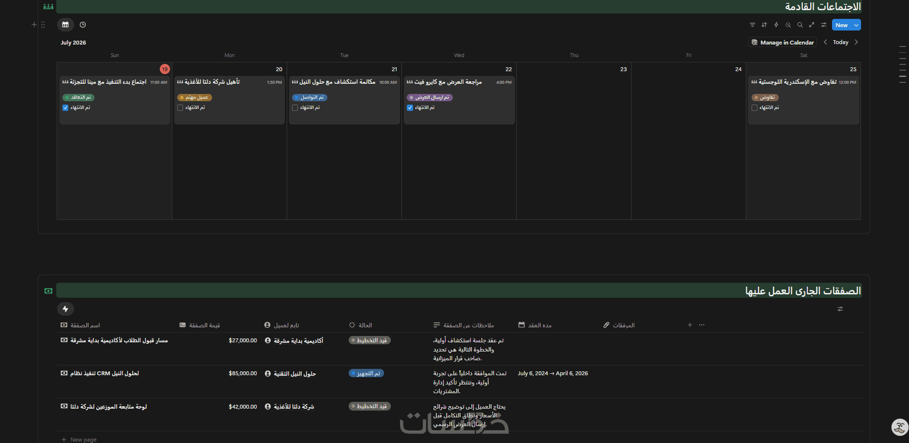Viewport: 909px width, 443px height.
Task: Click the brown تفاوض tag on Saturday card
Action: [x=765, y=97]
